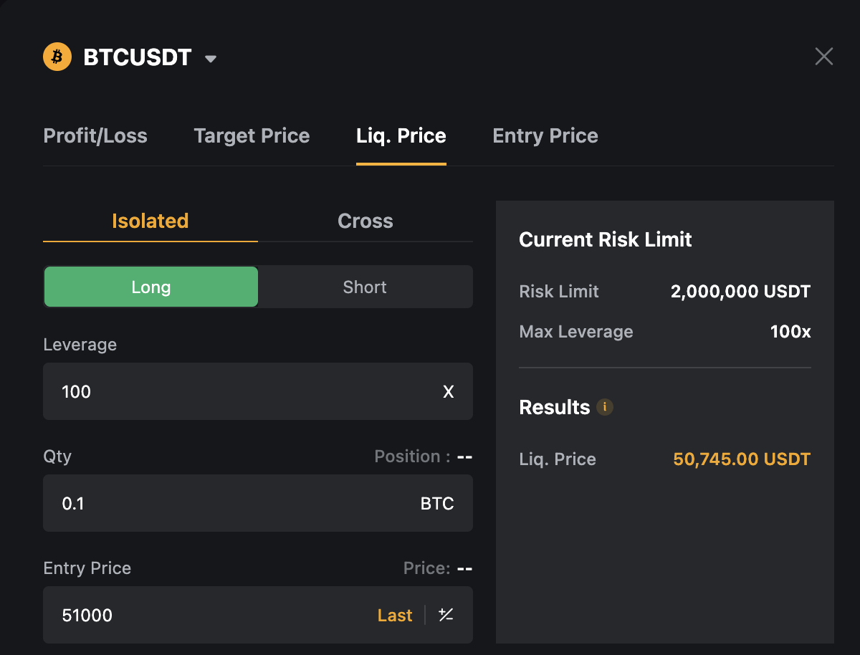The width and height of the screenshot is (860, 655).
Task: Click the Results info icon
Action: 605,407
